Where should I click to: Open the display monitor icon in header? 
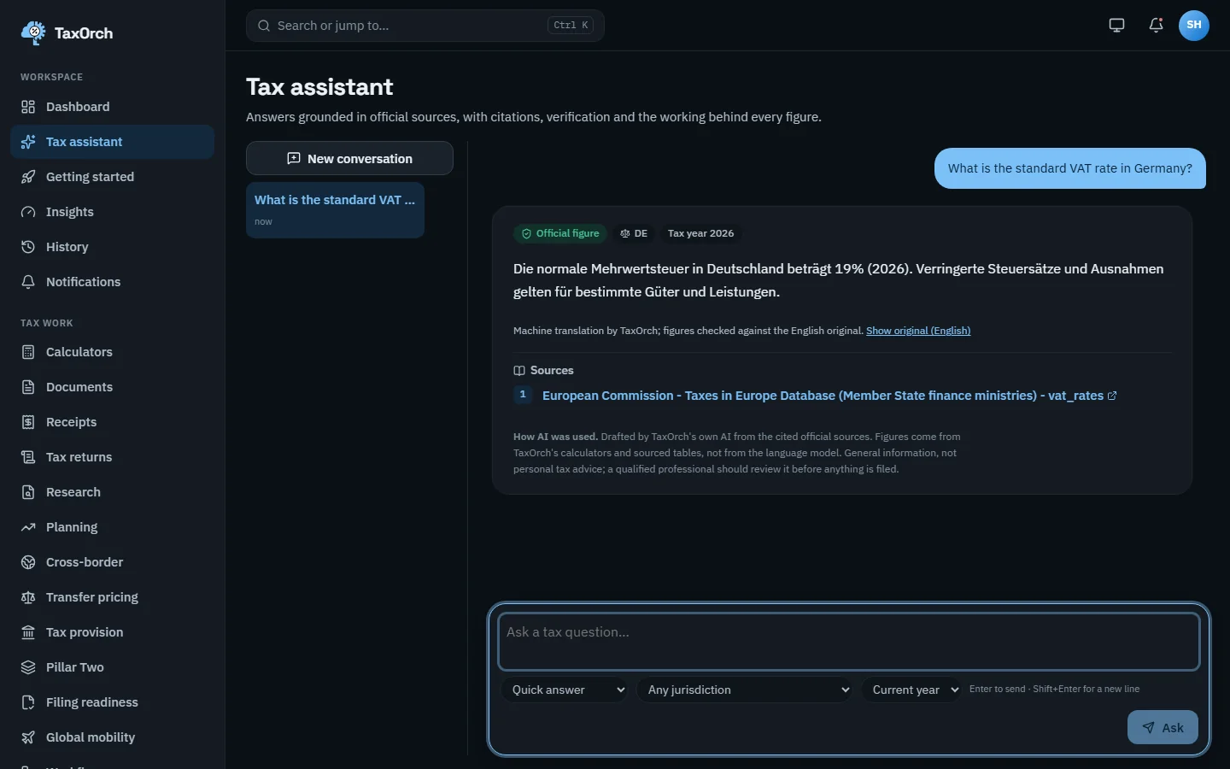coord(1116,26)
